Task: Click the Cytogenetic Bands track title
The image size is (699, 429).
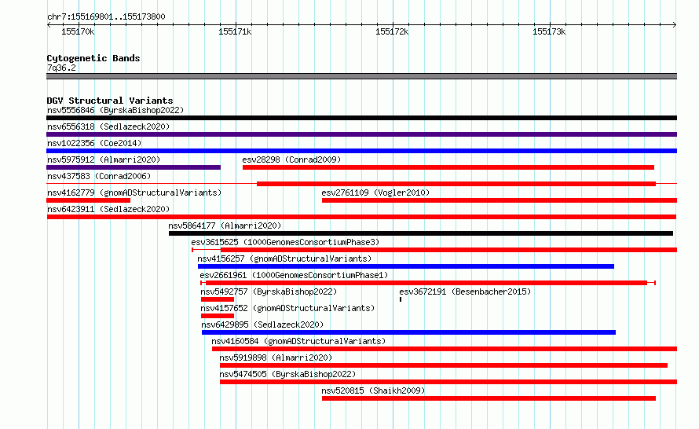Action: click(93, 58)
